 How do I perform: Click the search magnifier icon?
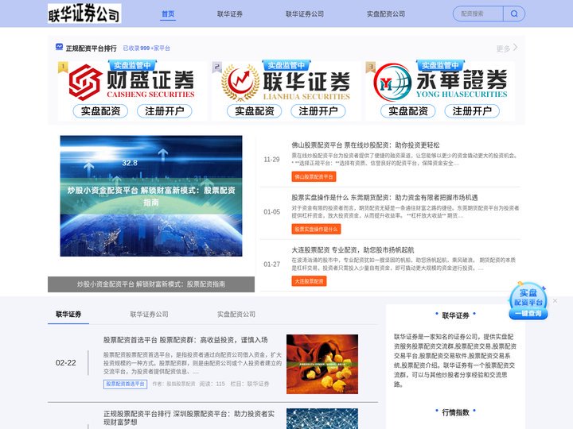pyautogui.click(x=514, y=14)
